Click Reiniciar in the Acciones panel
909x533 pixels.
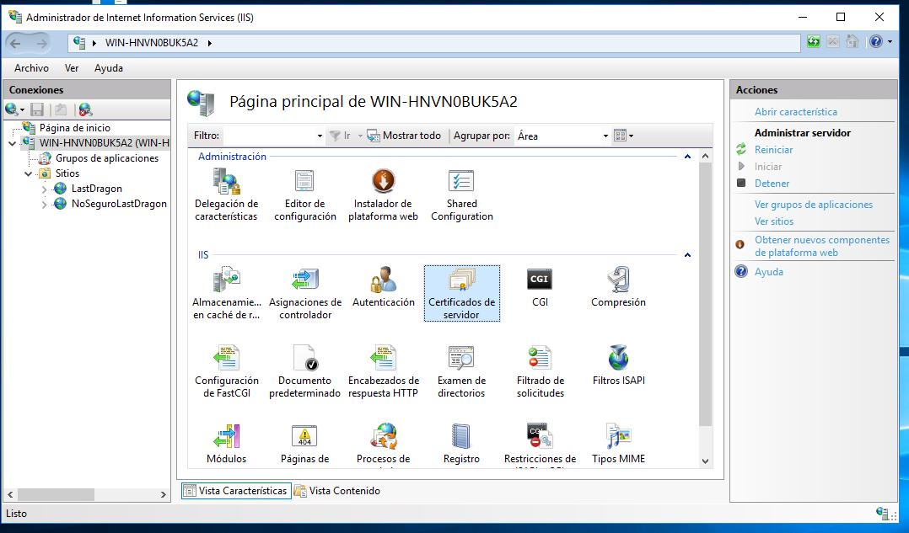(773, 150)
